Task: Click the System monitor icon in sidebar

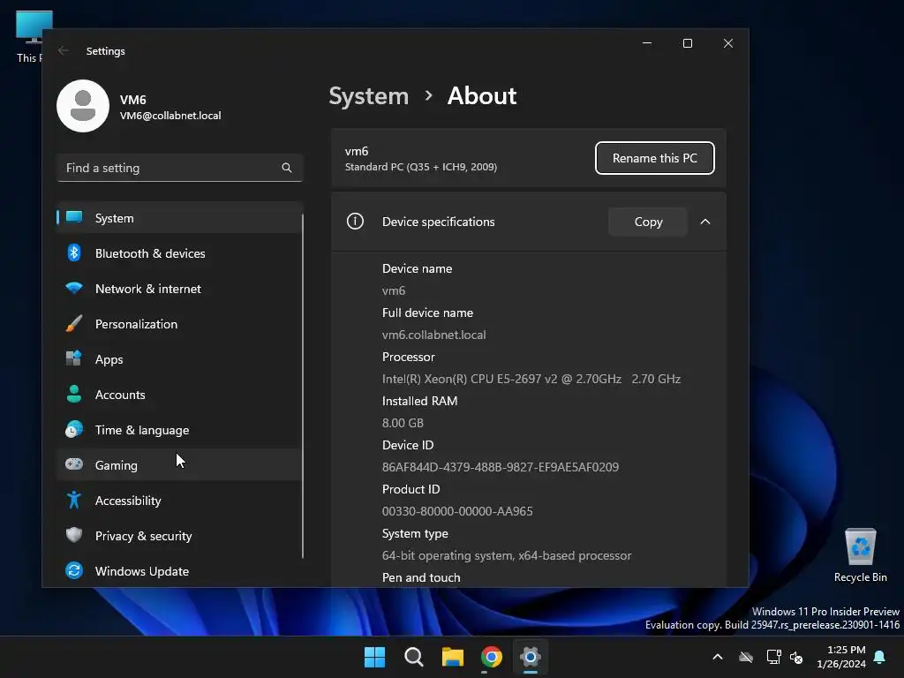Action: point(74,217)
